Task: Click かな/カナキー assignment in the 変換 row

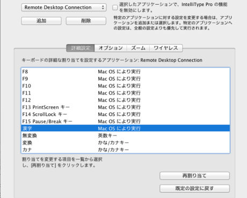Action: click(113, 143)
